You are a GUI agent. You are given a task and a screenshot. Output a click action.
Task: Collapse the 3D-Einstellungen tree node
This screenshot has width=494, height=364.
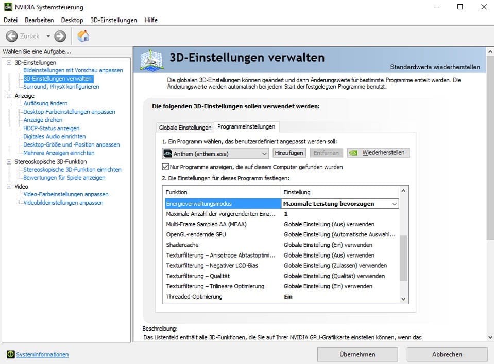click(9, 63)
